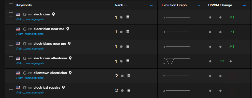Click location pin next to allentown electrician
The height and width of the screenshot is (98, 252).
coord(70,73)
